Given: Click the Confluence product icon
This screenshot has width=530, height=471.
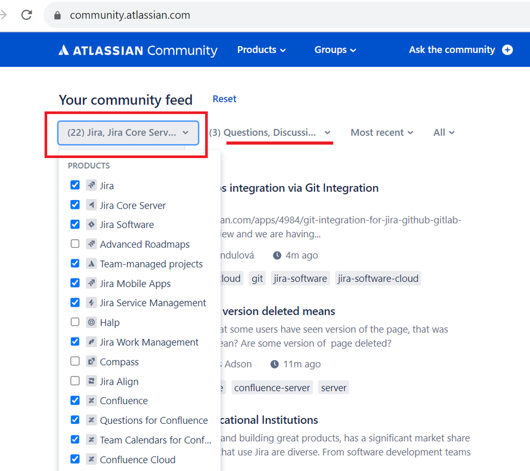Looking at the screenshot, I should coord(91,400).
